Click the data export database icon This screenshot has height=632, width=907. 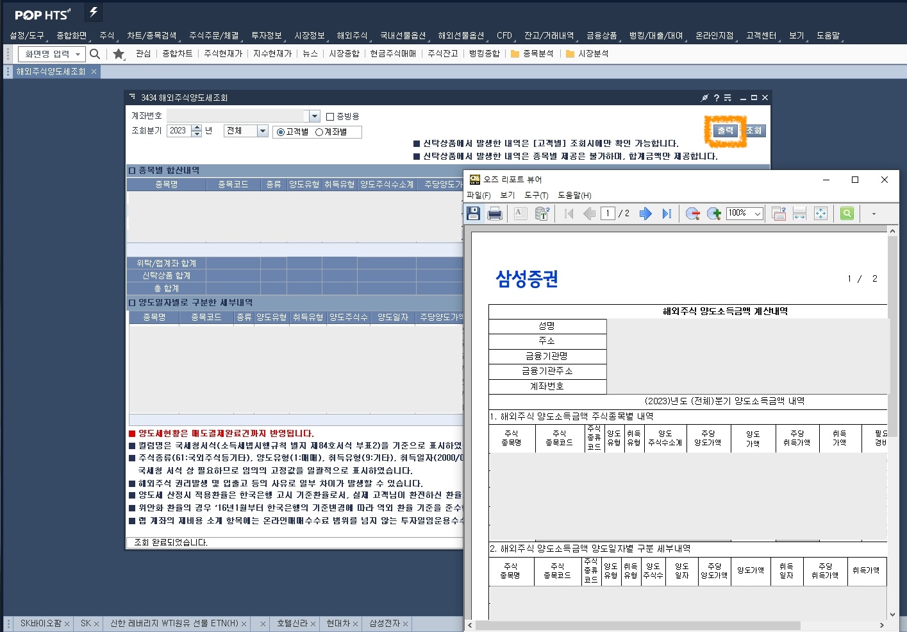[542, 214]
